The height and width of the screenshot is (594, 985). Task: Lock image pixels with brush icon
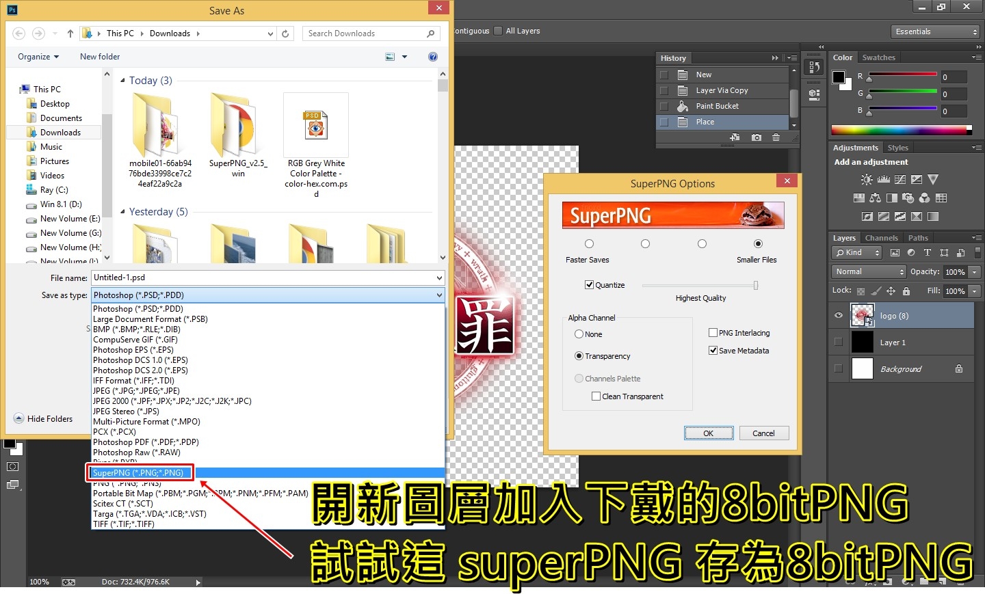876,291
